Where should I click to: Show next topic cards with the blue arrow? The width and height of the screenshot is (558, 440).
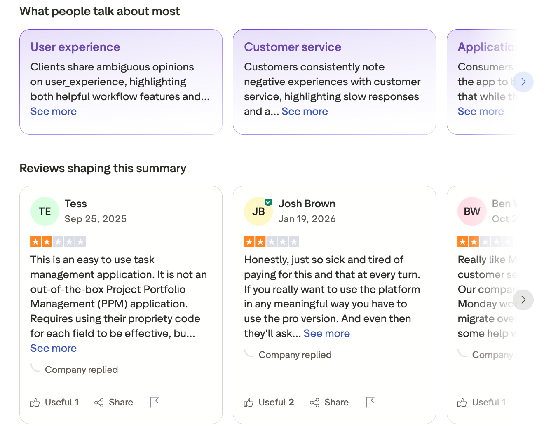click(x=523, y=82)
